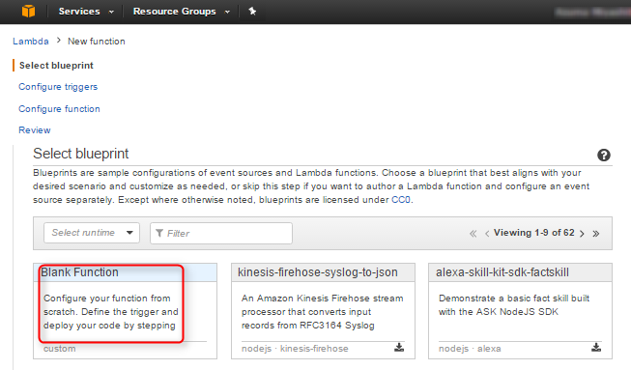The image size is (631, 370).
Task: Go to next page of blueprints
Action: pos(582,233)
